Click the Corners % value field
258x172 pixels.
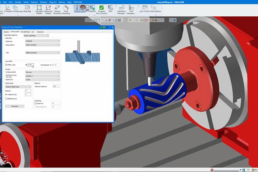tap(56, 103)
